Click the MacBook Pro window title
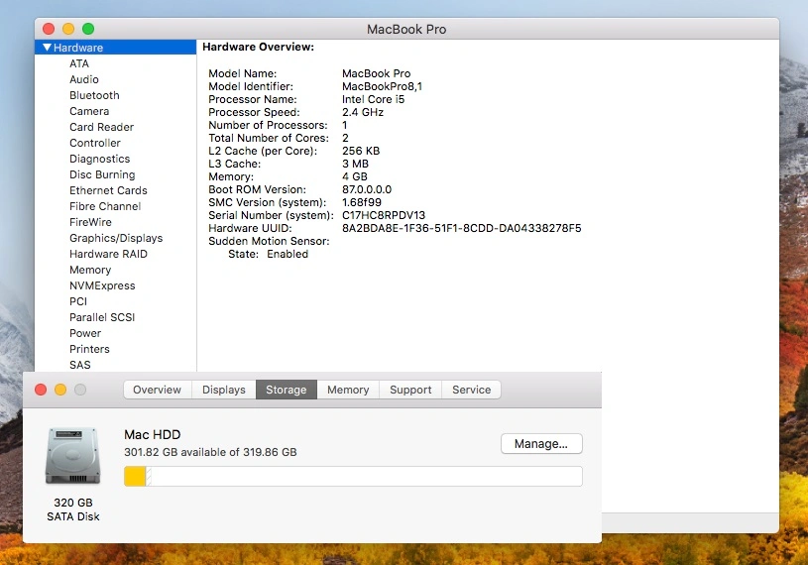The image size is (808, 565). coord(406,30)
